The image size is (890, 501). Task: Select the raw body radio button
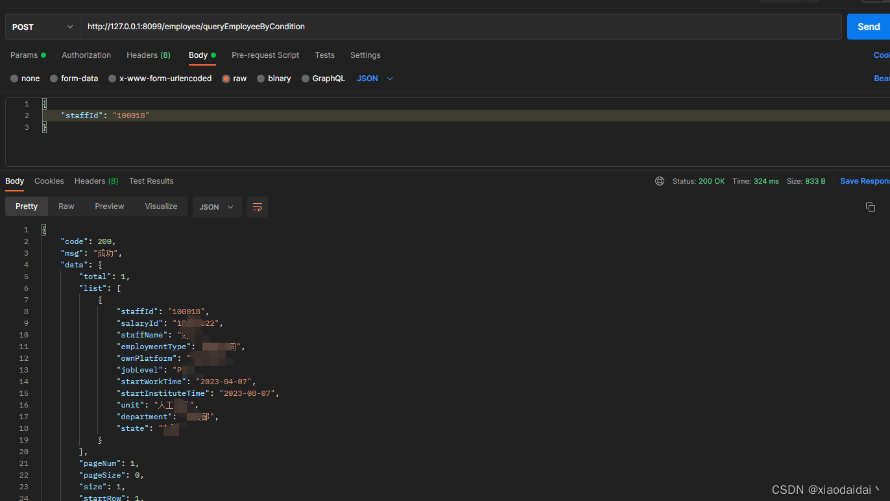pyautogui.click(x=226, y=79)
